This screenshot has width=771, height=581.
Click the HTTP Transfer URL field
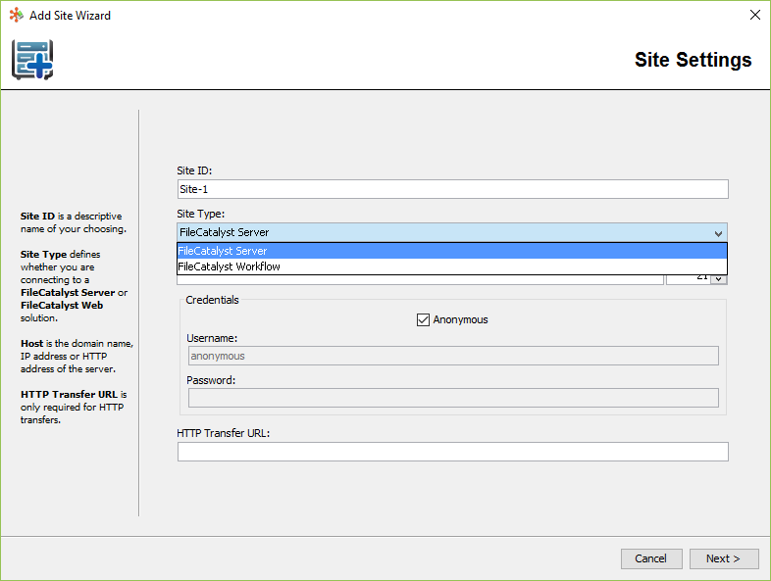click(x=452, y=452)
